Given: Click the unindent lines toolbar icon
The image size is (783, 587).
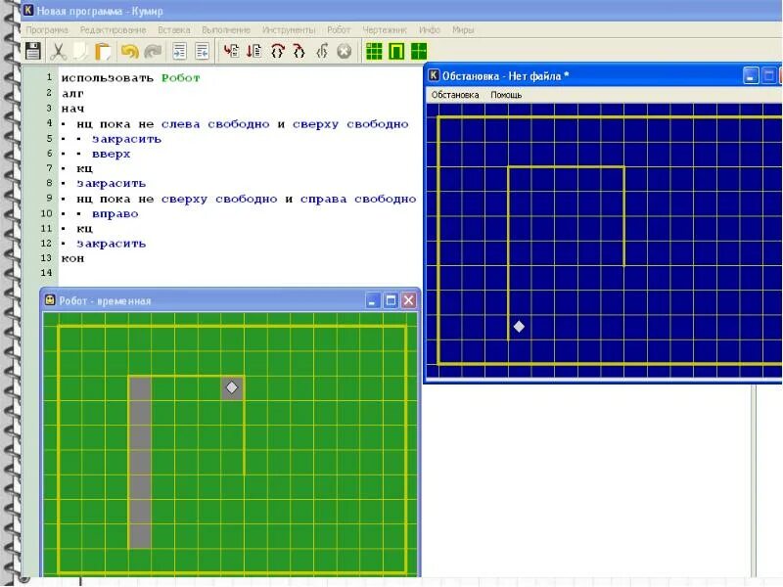Looking at the screenshot, I should pyautogui.click(x=202, y=51).
